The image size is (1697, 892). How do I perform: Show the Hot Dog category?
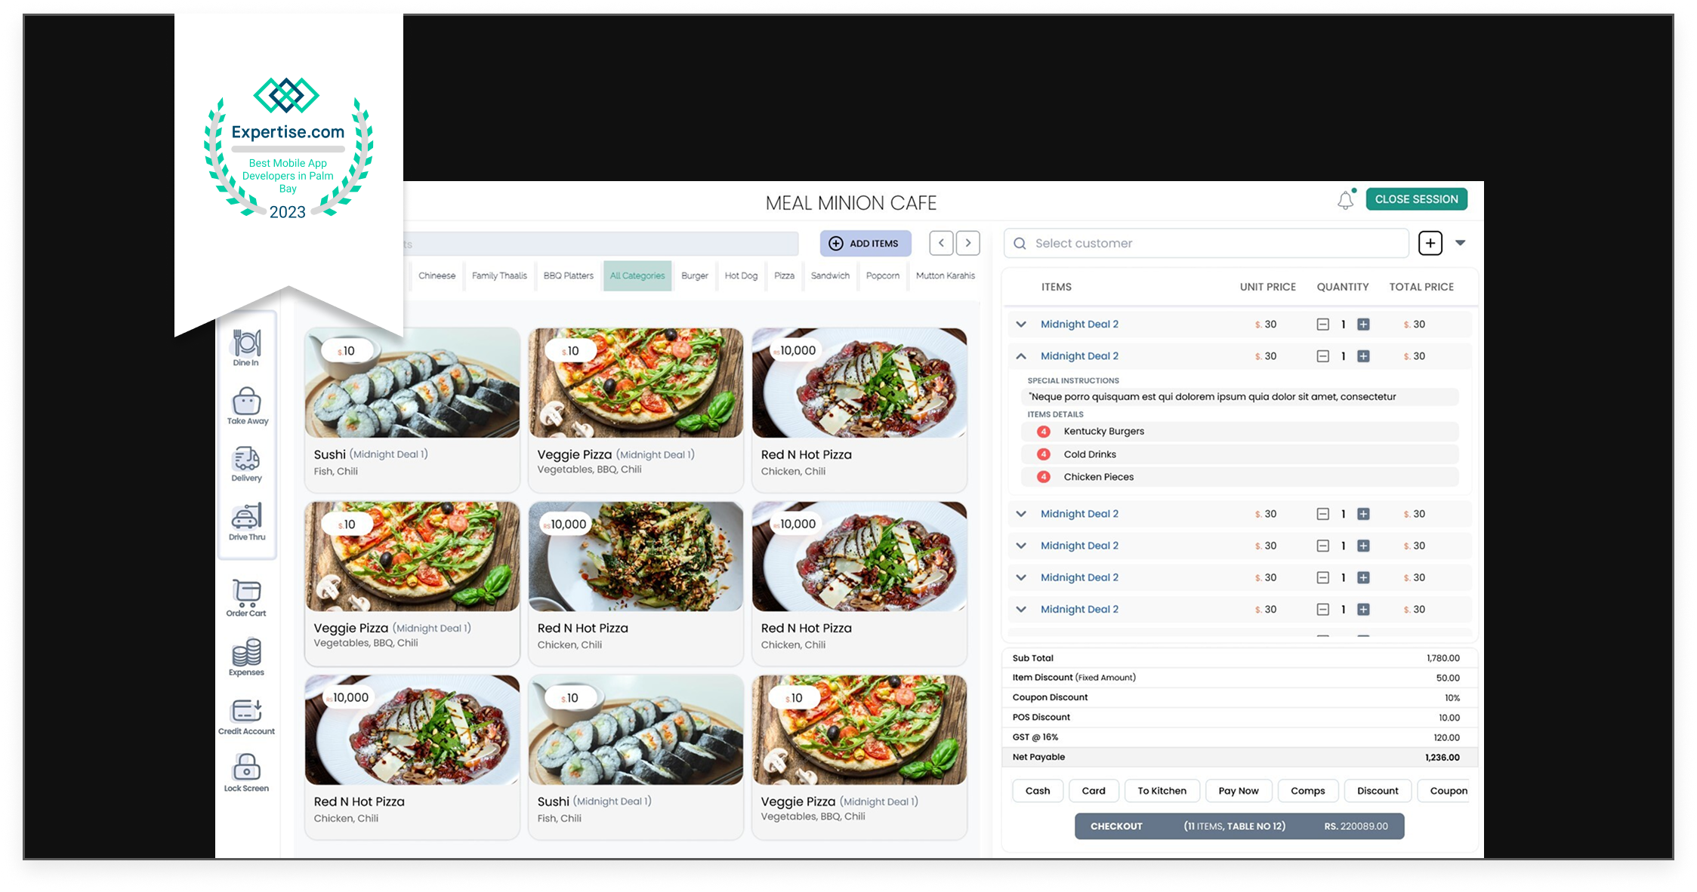click(x=741, y=276)
